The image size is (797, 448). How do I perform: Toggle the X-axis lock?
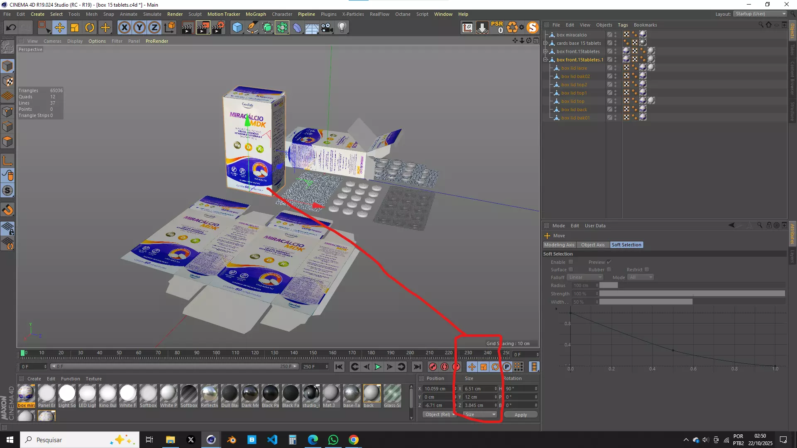(x=124, y=28)
